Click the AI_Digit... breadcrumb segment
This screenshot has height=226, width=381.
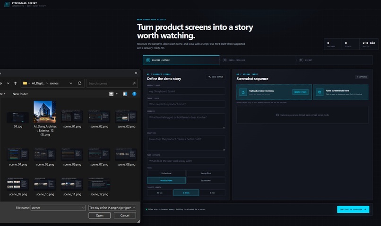click(x=38, y=83)
